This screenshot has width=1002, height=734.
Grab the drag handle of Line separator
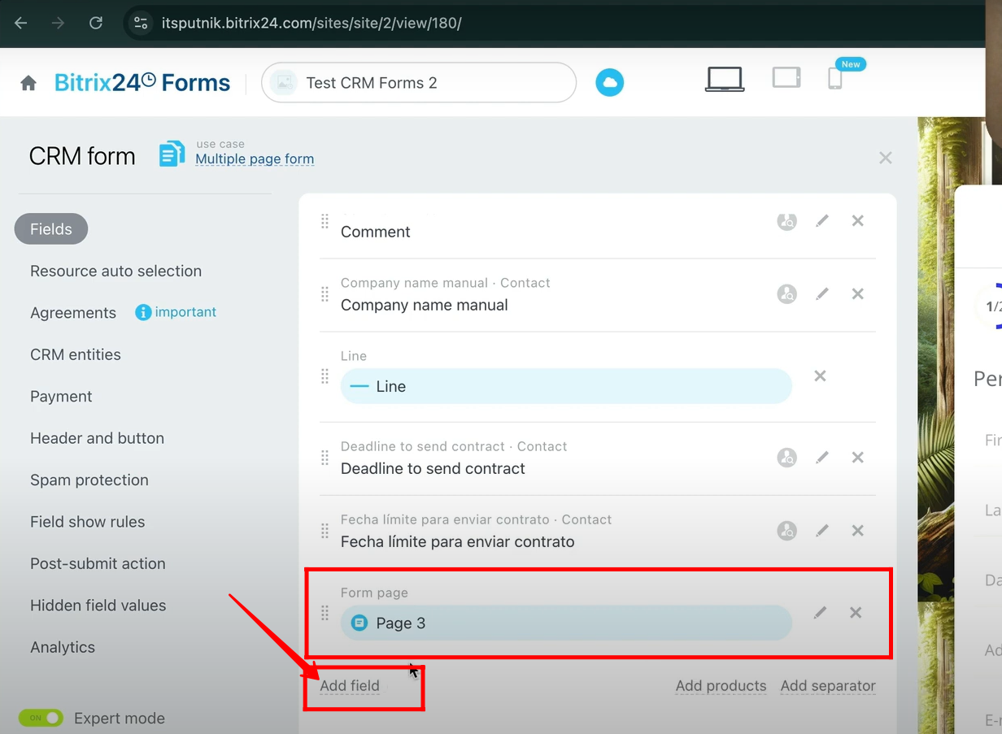coord(325,376)
